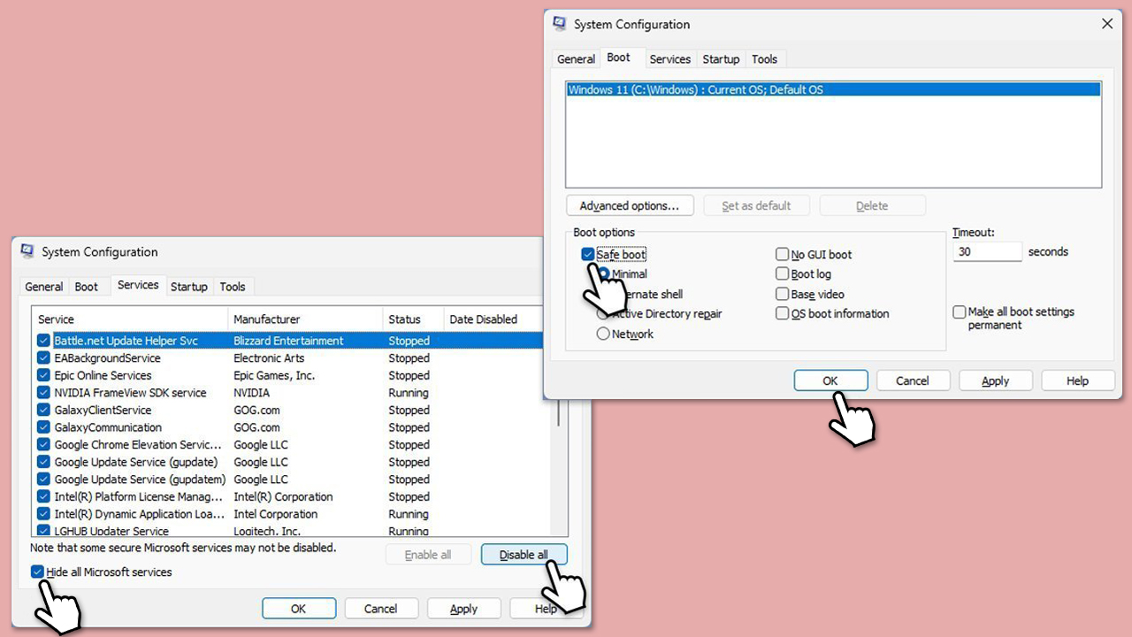Toggle Hide all Microsoft services checkbox
The width and height of the screenshot is (1132, 637).
(37, 572)
